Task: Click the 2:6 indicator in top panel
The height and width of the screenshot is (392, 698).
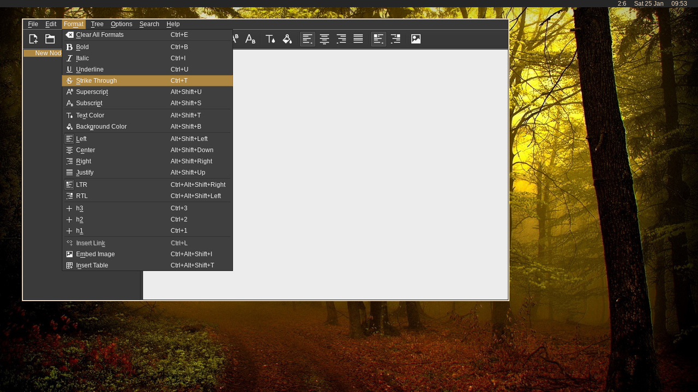Action: tap(622, 4)
